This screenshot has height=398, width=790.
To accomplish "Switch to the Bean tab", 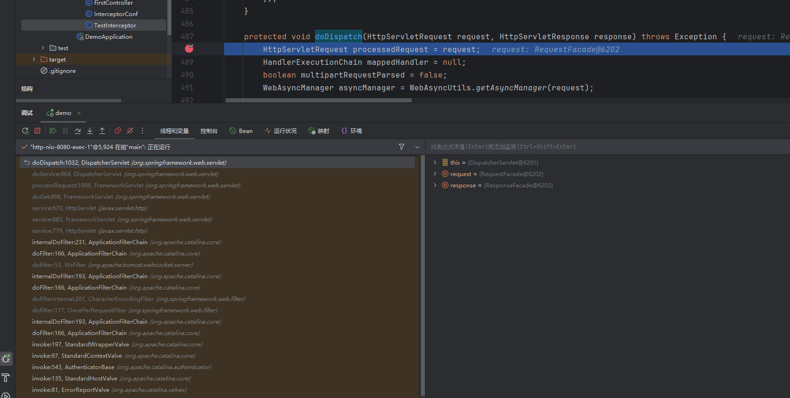I will click(x=241, y=131).
